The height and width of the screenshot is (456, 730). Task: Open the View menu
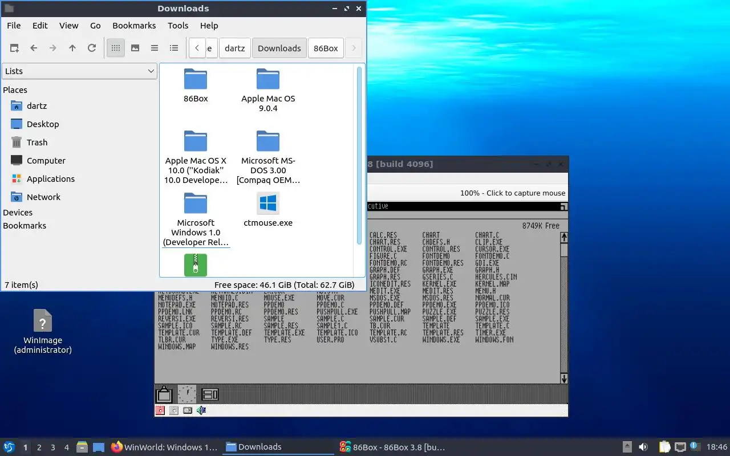point(69,26)
